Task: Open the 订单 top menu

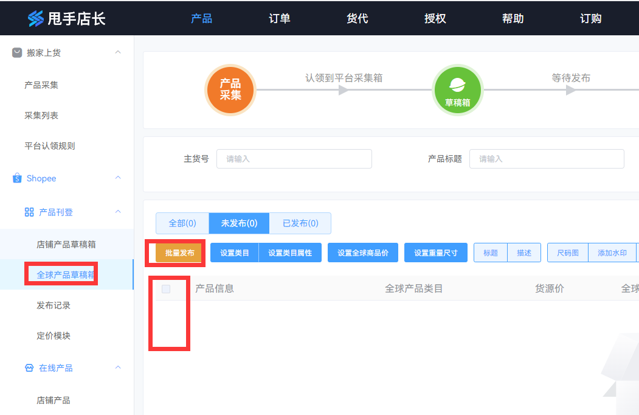Action: pos(279,18)
